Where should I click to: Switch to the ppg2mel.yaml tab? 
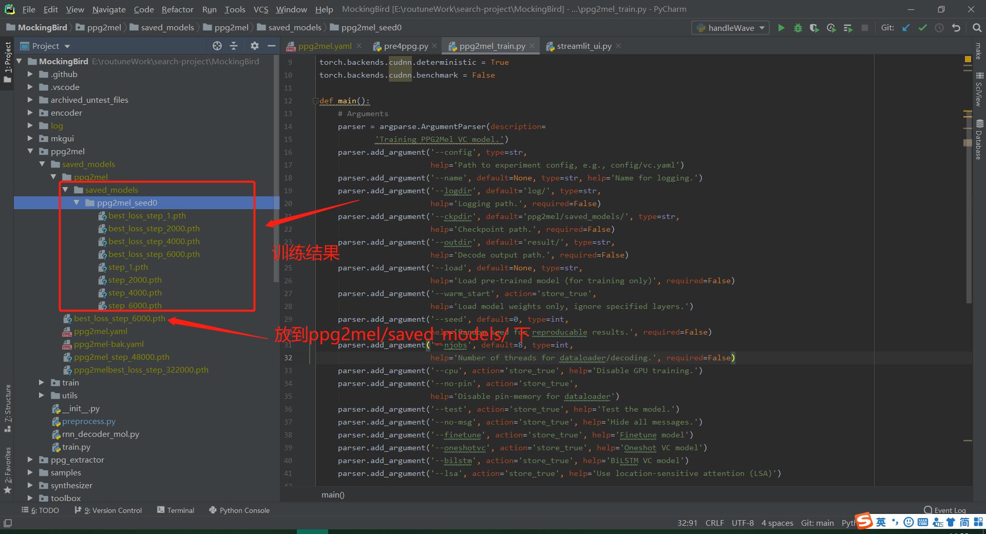click(x=325, y=46)
